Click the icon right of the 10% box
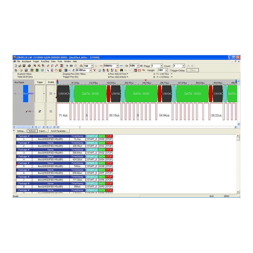 tap(141, 66)
